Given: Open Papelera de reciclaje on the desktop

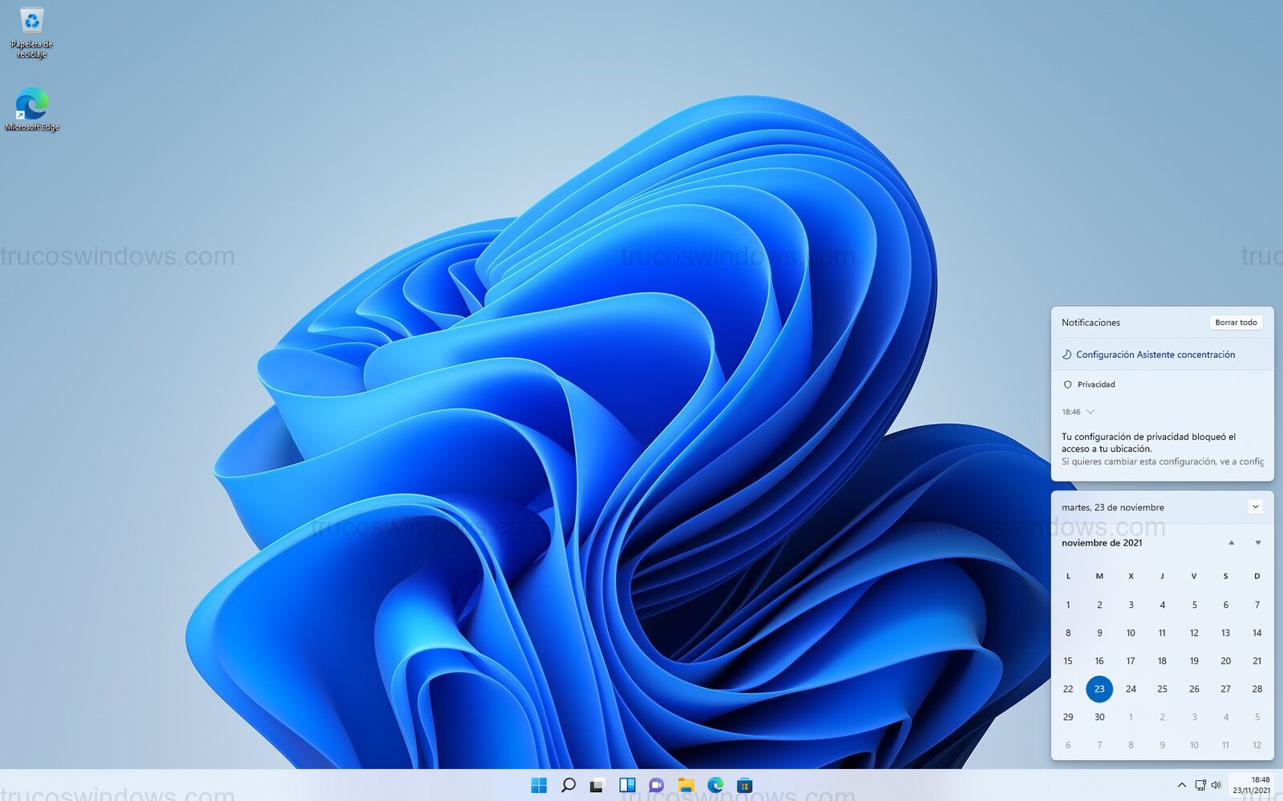Looking at the screenshot, I should 30,28.
